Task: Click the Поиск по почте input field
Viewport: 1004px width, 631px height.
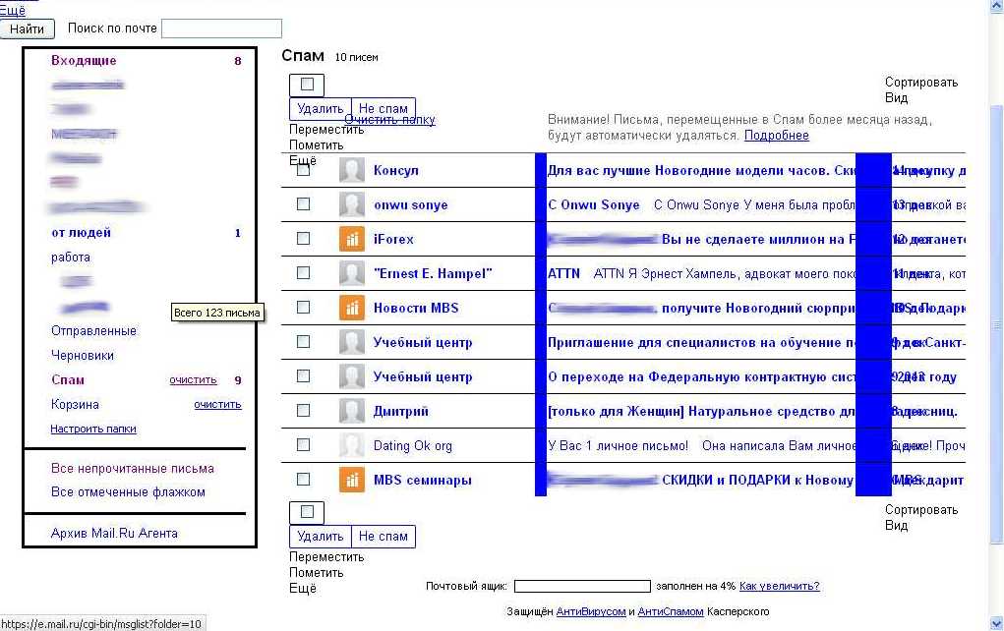Action: click(221, 29)
